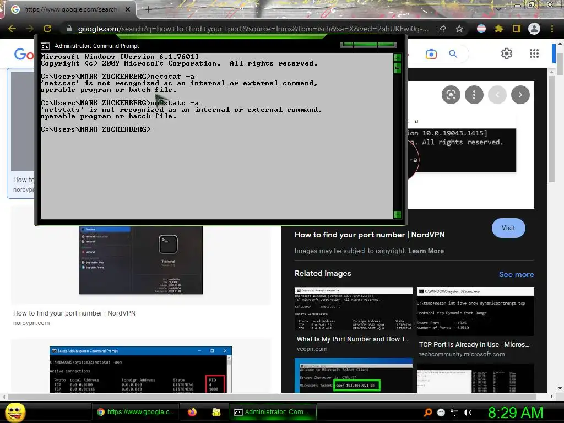
Task: Bookmark this page with the star icon
Action: tap(459, 29)
